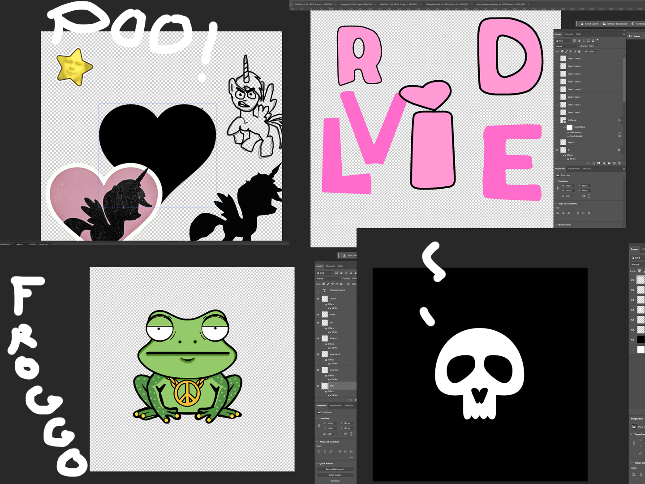Open Opacity dropdown arrow, pink letters Layers panel
Viewport: 645px width, 484px height.
[x=597, y=46]
